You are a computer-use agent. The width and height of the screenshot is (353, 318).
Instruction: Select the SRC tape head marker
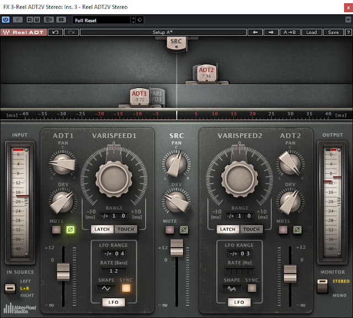click(x=176, y=43)
